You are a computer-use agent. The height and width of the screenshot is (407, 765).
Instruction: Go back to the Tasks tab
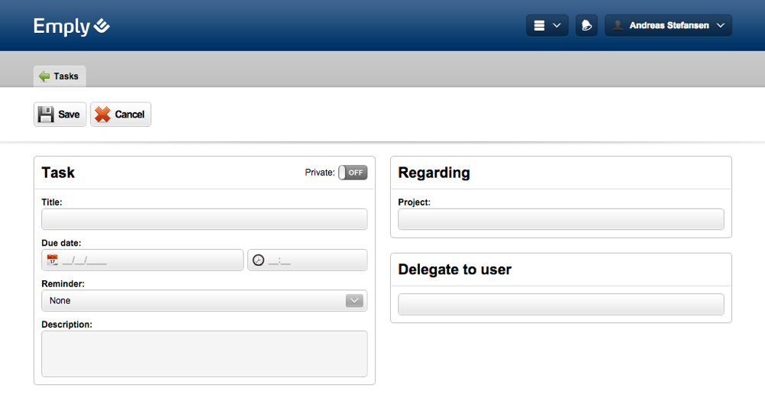pos(60,76)
